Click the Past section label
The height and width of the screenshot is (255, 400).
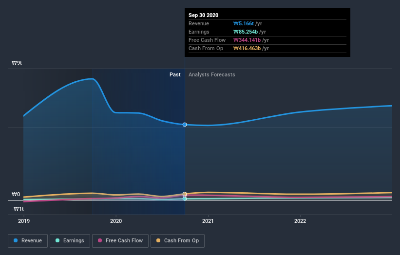click(x=175, y=74)
